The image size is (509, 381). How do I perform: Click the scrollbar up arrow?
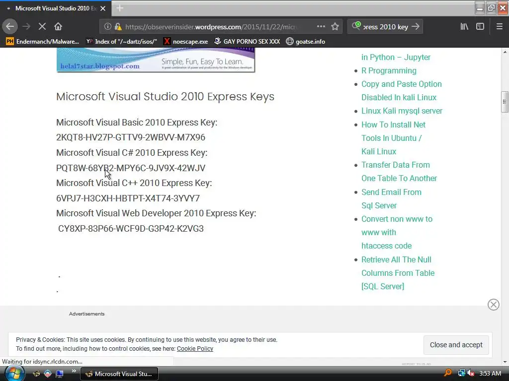505,52
